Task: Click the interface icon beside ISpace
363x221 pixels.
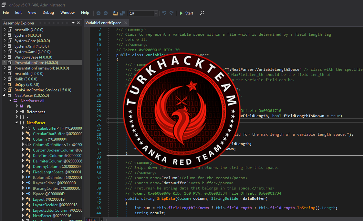Action: tap(28, 194)
